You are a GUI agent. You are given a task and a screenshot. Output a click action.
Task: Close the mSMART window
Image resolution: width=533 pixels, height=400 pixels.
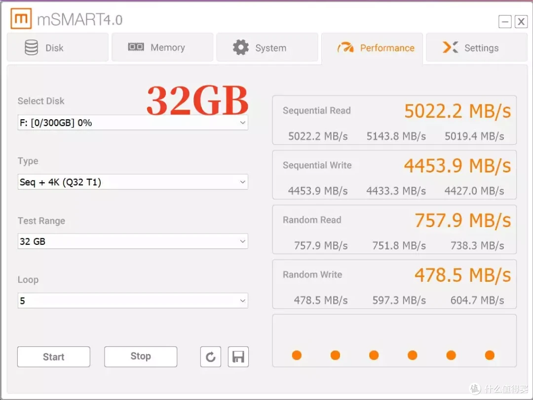click(521, 22)
